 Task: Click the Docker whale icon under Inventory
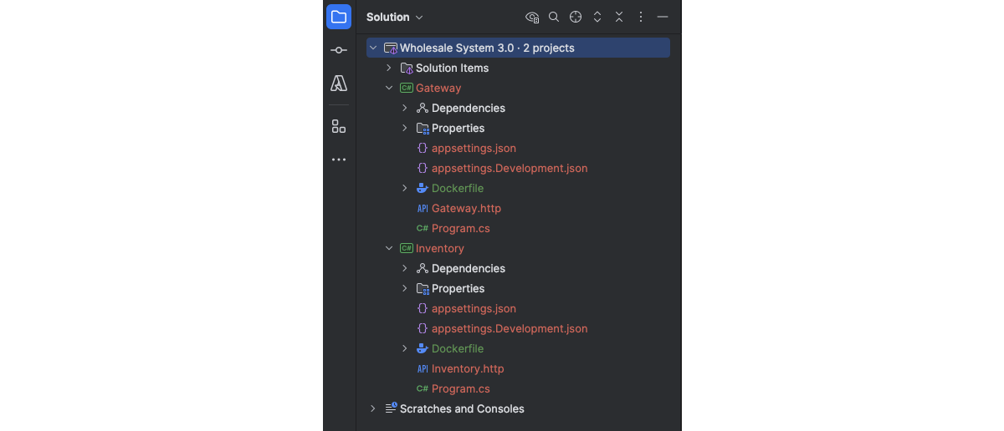tap(423, 348)
